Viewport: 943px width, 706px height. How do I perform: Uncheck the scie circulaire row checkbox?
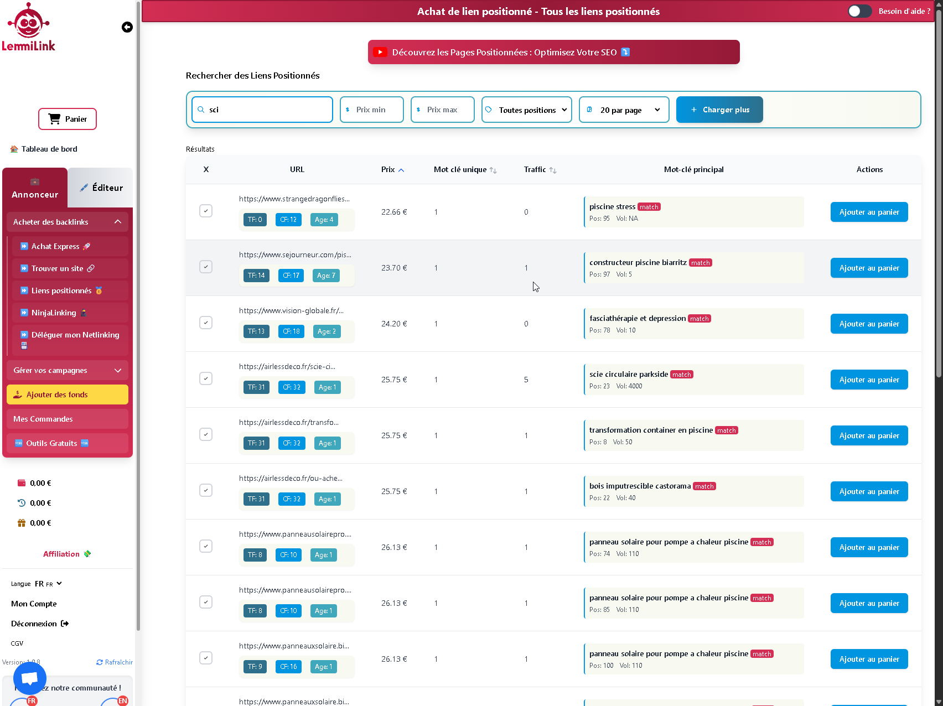tap(205, 378)
